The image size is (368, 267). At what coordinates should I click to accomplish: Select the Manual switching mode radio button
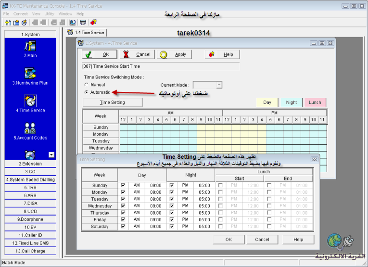tap(87, 85)
